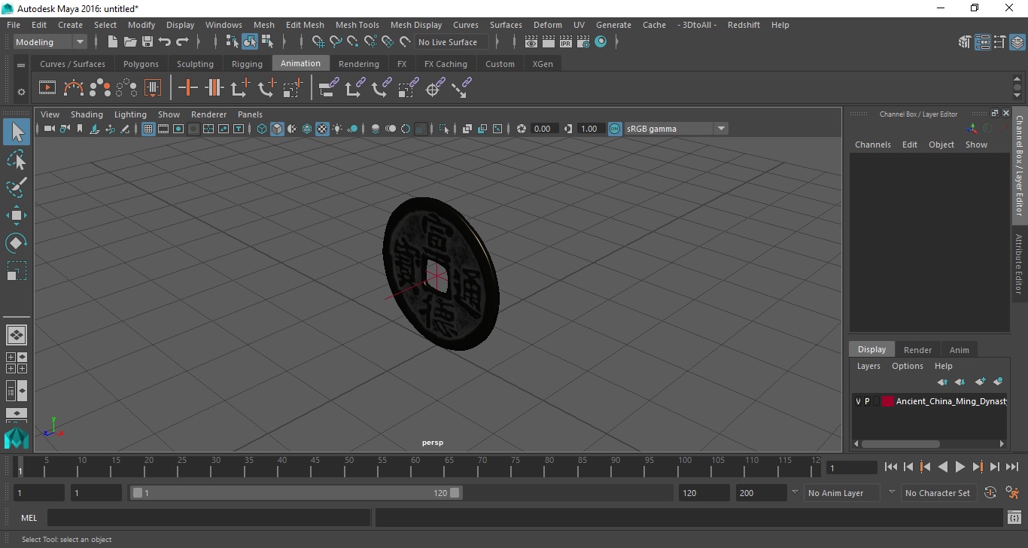Open the Create menu
Screen dimensions: 1028x548
tap(70, 25)
